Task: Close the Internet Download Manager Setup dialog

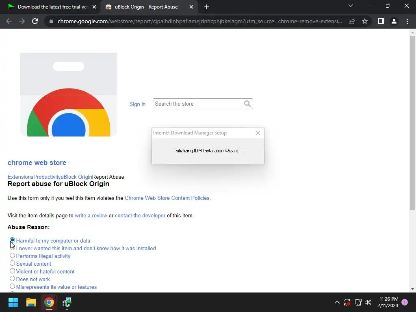Action: click(x=258, y=133)
